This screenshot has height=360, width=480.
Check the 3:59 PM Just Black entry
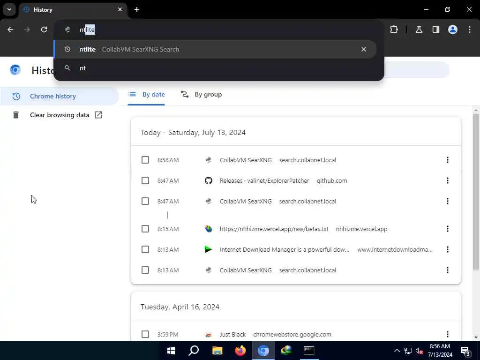145,334
